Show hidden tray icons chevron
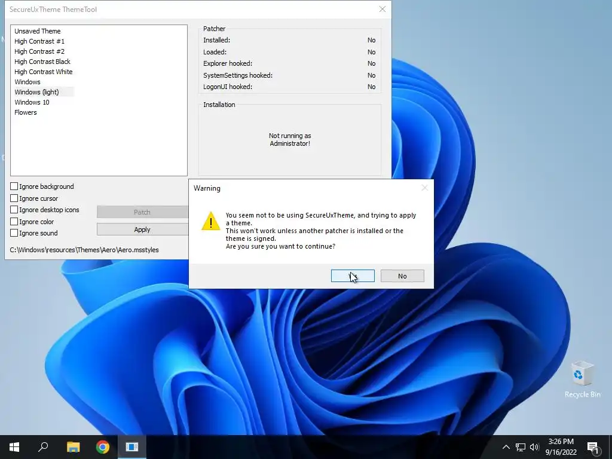Image resolution: width=612 pixels, height=459 pixels. click(506, 447)
